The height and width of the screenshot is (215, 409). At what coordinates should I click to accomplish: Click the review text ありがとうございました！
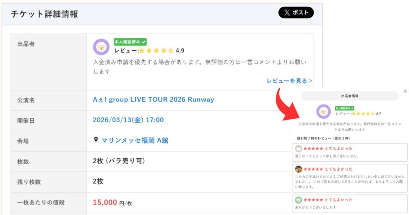tap(315, 207)
